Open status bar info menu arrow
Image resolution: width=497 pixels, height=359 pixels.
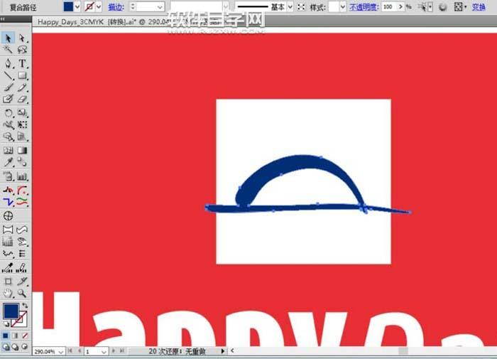click(x=223, y=351)
